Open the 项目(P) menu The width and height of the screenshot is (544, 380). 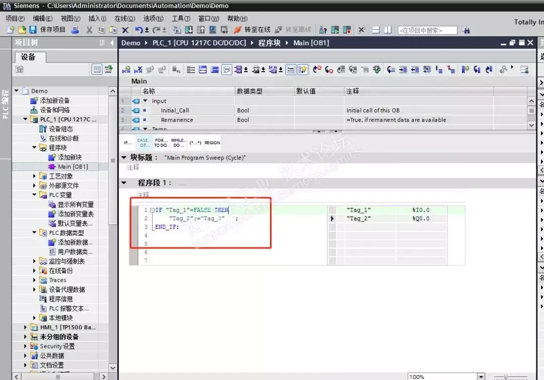15,18
